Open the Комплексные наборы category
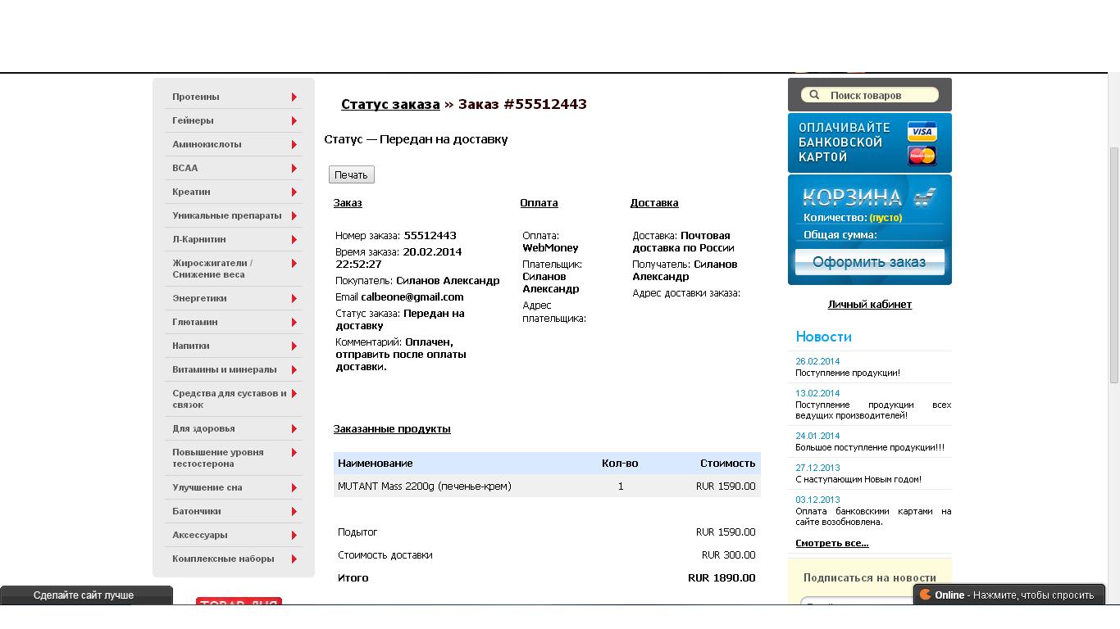Screen dimensions: 1120x629 [223, 559]
